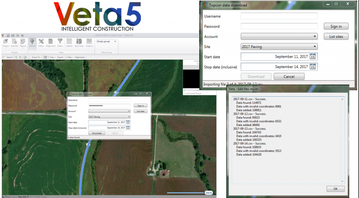Click Password field in small Topcon dialog
359x198 pixels.
pos(109,106)
